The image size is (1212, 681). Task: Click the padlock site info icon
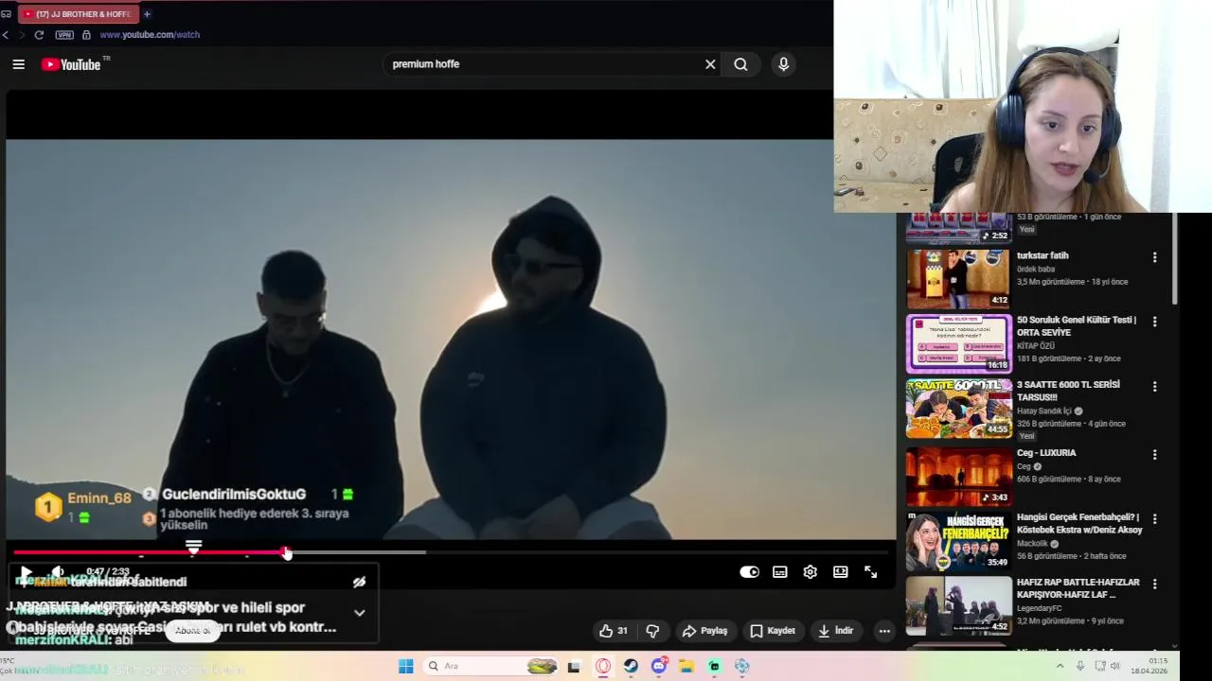(86, 35)
